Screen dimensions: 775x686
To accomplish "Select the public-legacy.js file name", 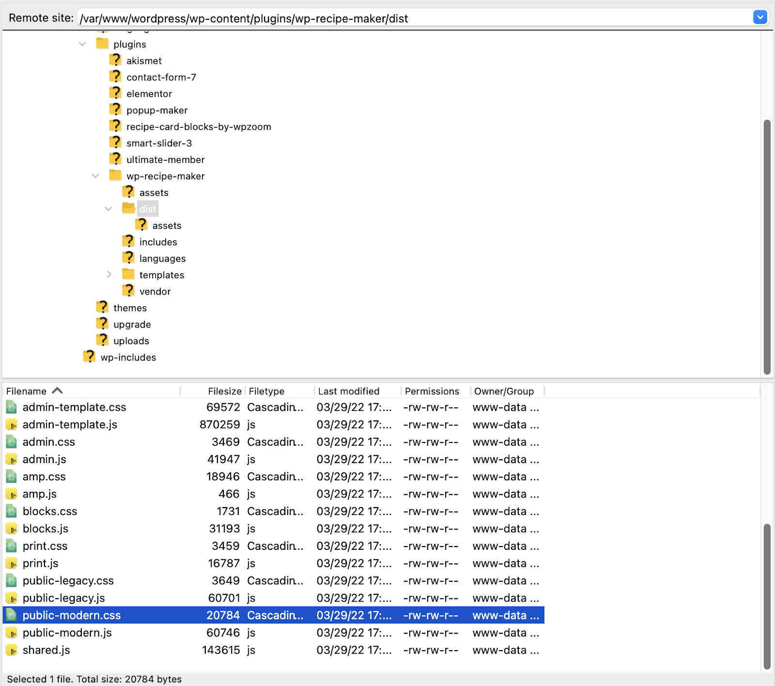I will tap(63, 598).
